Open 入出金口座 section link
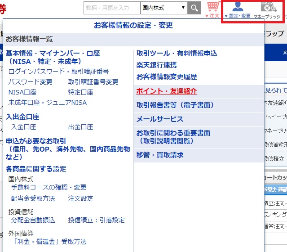This screenshot has width=287, height=252. pyautogui.click(x=22, y=117)
